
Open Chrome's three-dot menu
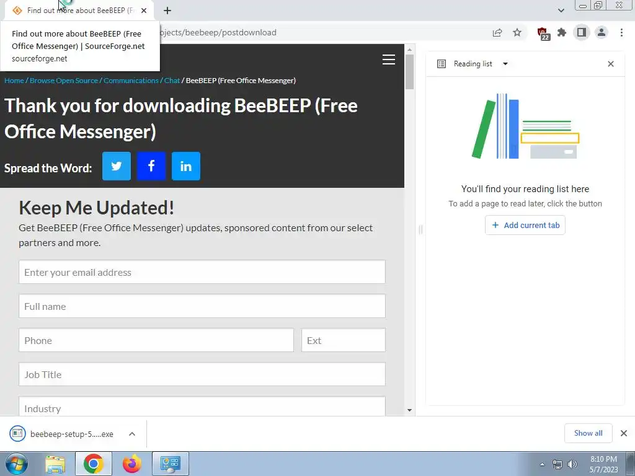[x=621, y=32]
